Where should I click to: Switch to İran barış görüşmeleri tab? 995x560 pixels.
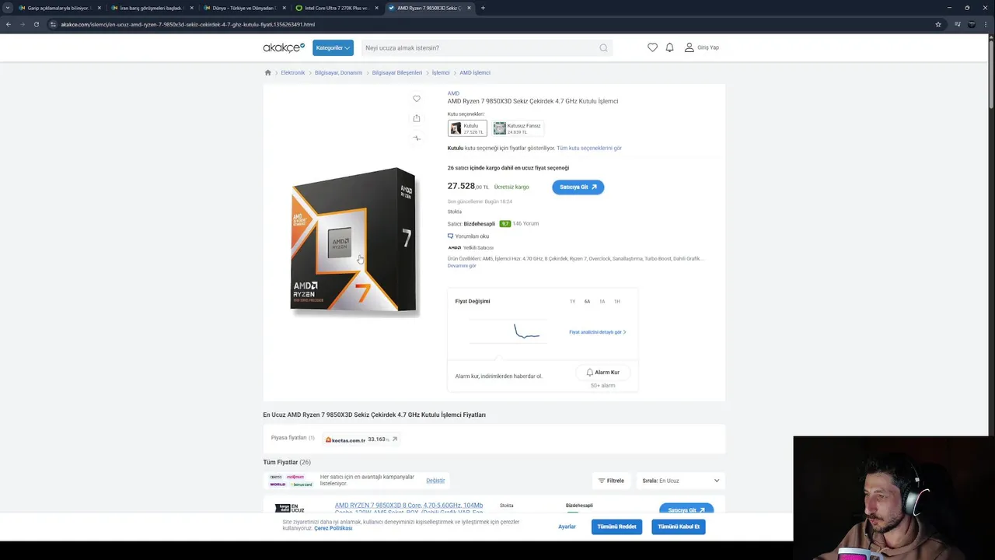point(152,8)
